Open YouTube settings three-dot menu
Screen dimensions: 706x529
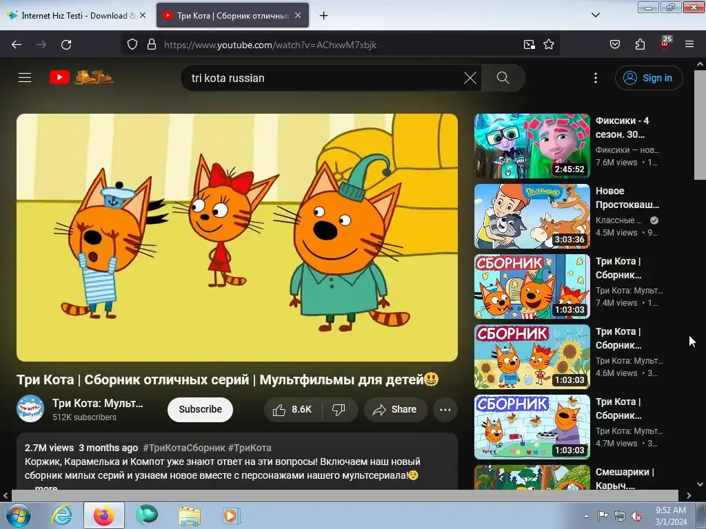click(596, 78)
